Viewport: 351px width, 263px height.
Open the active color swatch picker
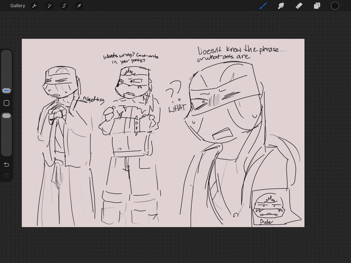point(335,6)
